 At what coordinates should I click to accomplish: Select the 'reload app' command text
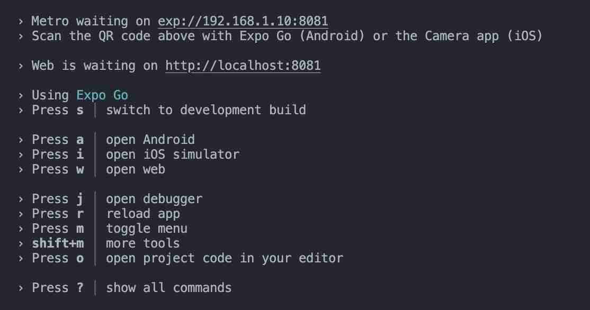[x=143, y=214]
